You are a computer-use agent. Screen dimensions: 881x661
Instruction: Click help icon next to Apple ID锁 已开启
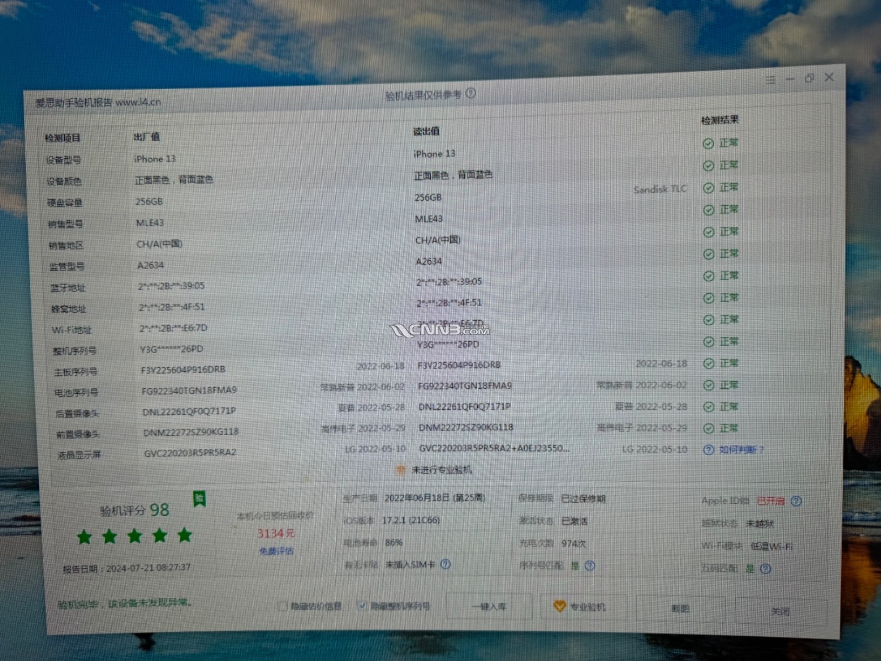pyautogui.click(x=796, y=501)
